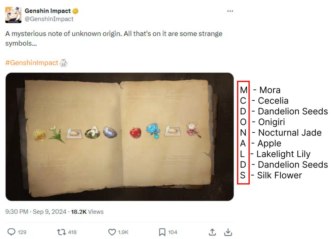Like the post via heart icon
This screenshot has width=333, height=239.
[112, 232]
